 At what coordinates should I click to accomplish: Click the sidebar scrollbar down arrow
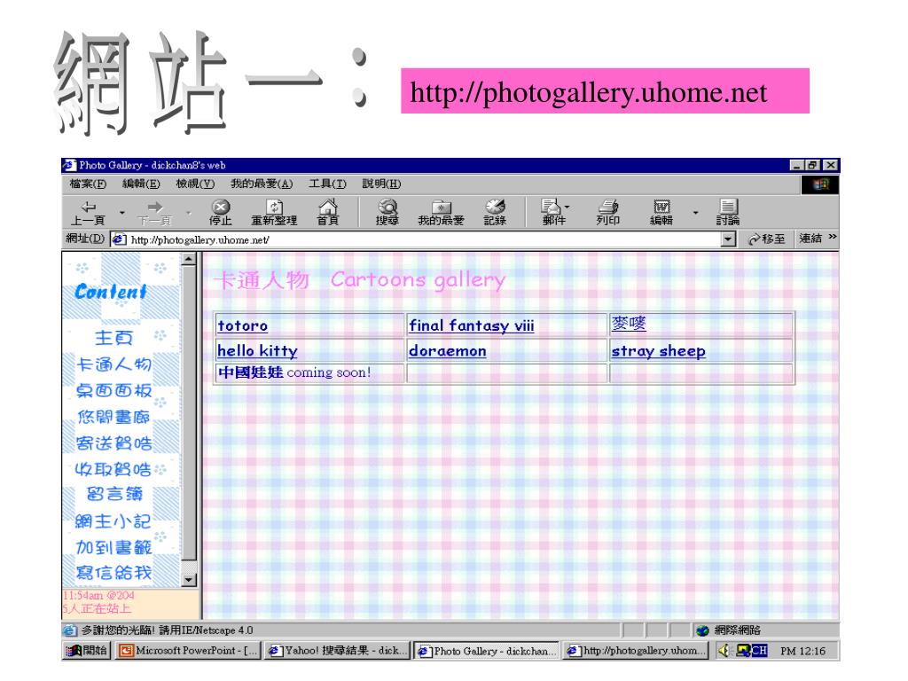189,580
